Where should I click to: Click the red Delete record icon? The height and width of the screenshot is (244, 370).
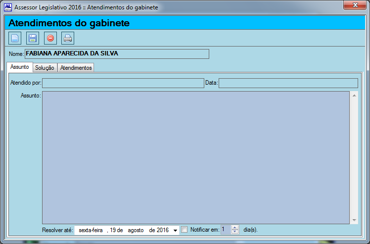point(50,38)
